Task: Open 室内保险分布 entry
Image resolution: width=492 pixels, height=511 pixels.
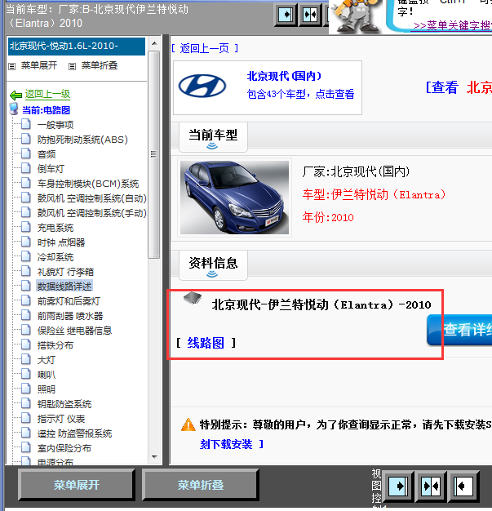Action: pyautogui.click(x=64, y=448)
